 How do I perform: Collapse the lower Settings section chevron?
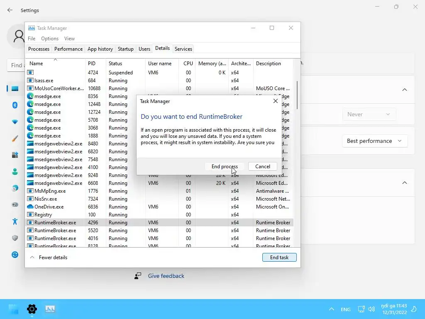(x=404, y=183)
